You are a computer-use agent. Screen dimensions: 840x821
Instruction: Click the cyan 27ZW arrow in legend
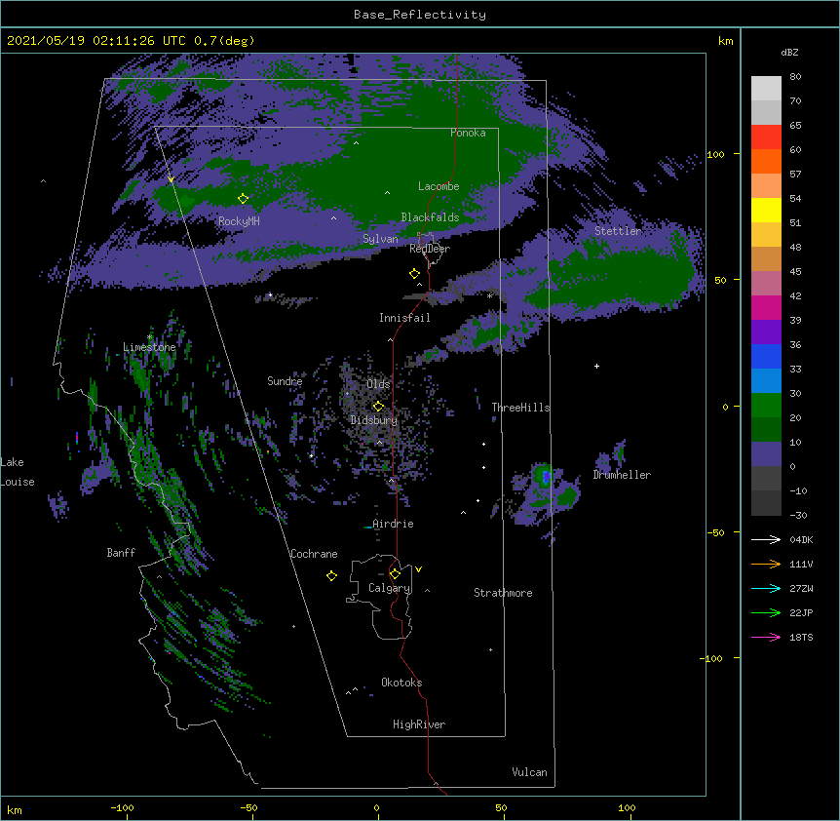tap(766, 588)
